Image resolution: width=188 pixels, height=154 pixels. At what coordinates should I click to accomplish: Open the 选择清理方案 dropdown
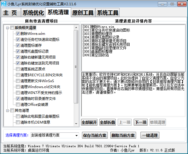[x=76, y=135]
